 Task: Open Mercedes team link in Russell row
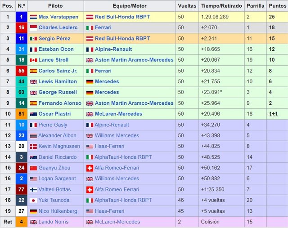(x=107, y=92)
